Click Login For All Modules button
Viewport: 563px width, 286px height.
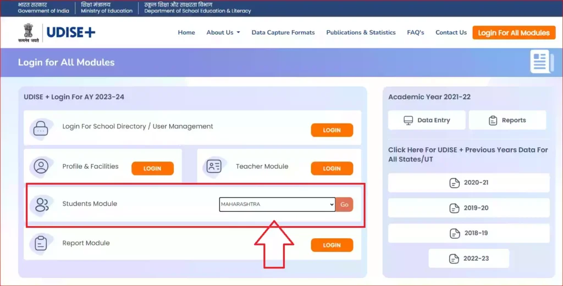coord(514,32)
